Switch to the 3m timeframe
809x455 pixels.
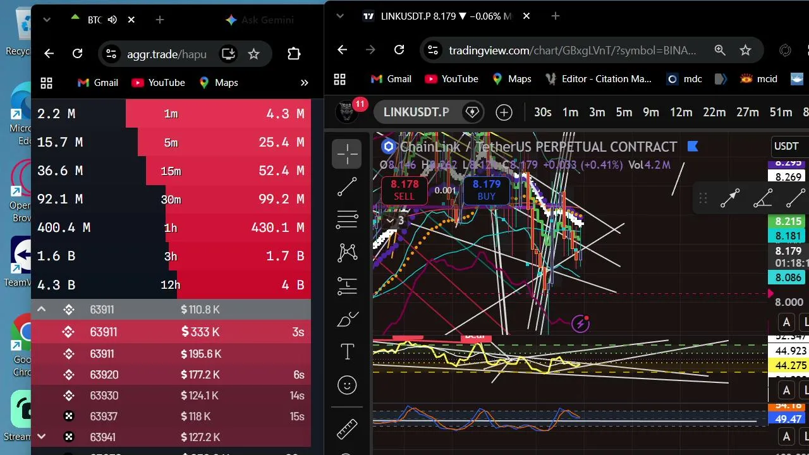597,112
